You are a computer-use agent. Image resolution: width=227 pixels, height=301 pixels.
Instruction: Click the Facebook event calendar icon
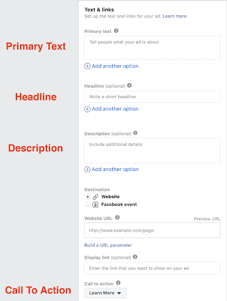click(x=95, y=205)
